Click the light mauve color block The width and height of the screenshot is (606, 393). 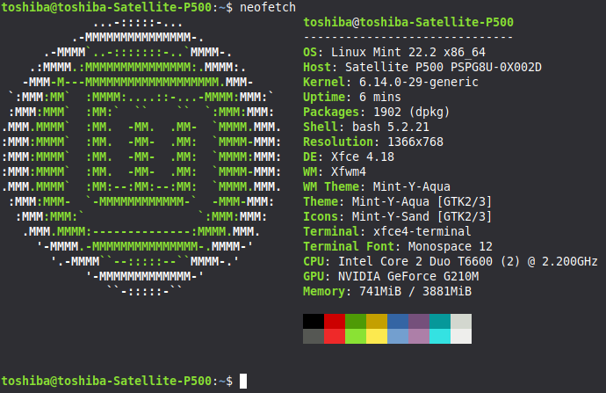(419, 336)
